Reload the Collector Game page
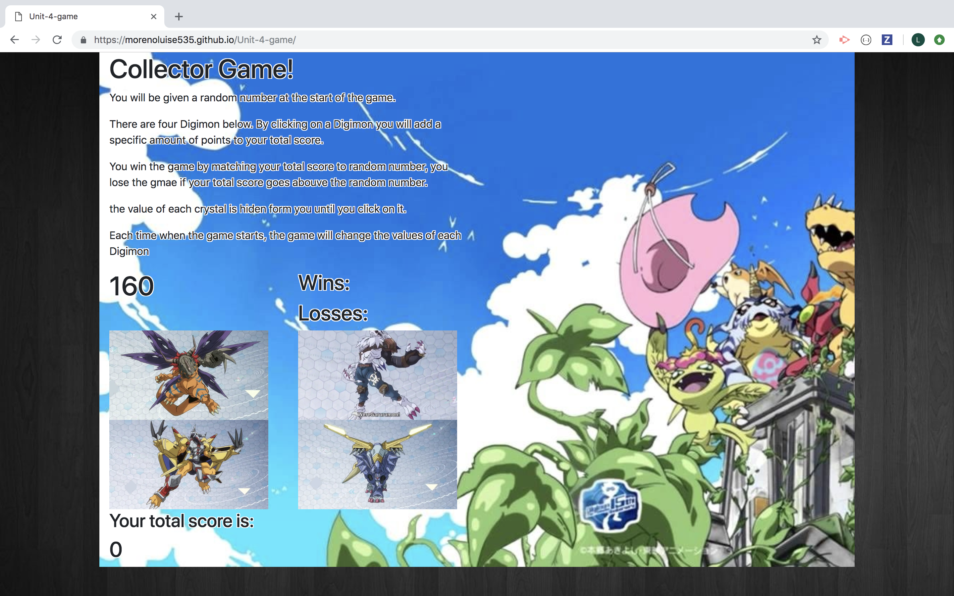Image resolution: width=954 pixels, height=596 pixels. coord(57,39)
